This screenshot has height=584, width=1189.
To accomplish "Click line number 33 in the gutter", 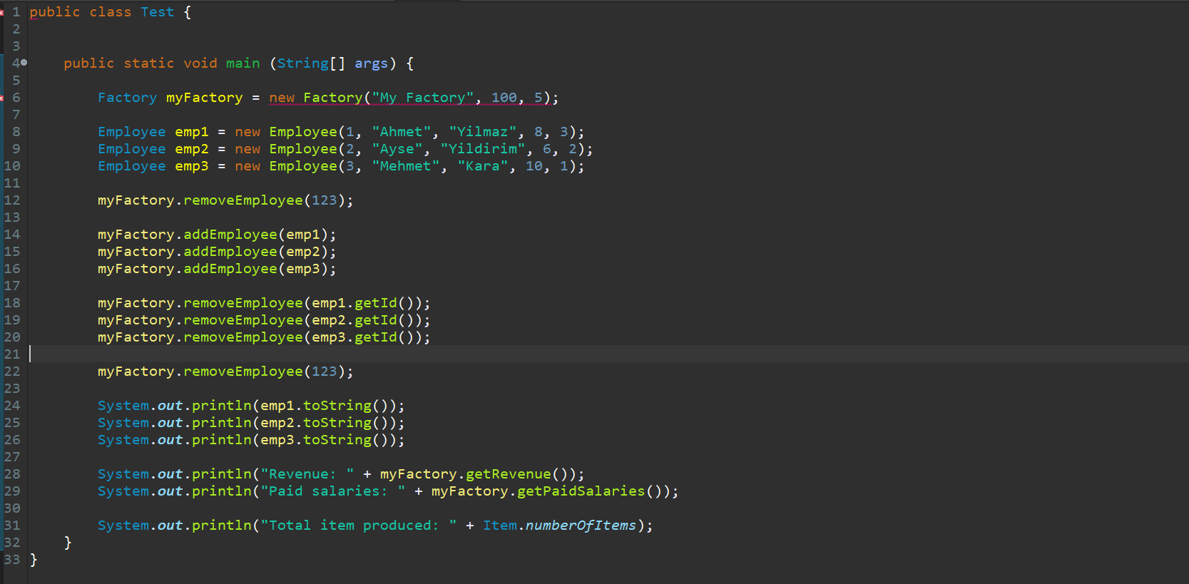I will (12, 560).
